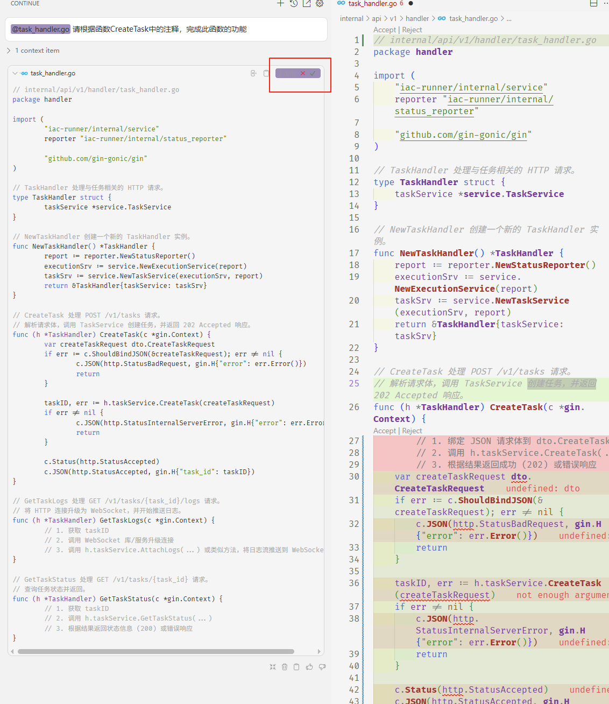Image resolution: width=609 pixels, height=704 pixels.
Task: Select 'api' breadcrumb segment
Action: [377, 18]
